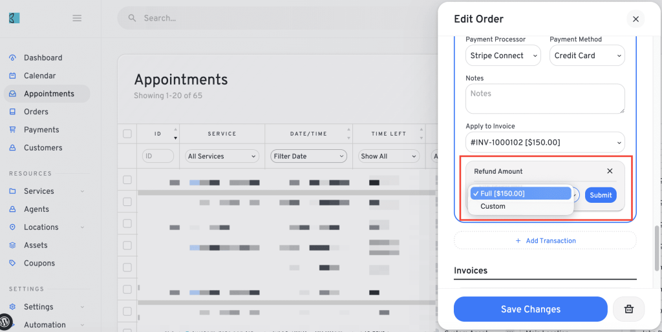Click the hamburger menu icon in sidebar header

[77, 18]
